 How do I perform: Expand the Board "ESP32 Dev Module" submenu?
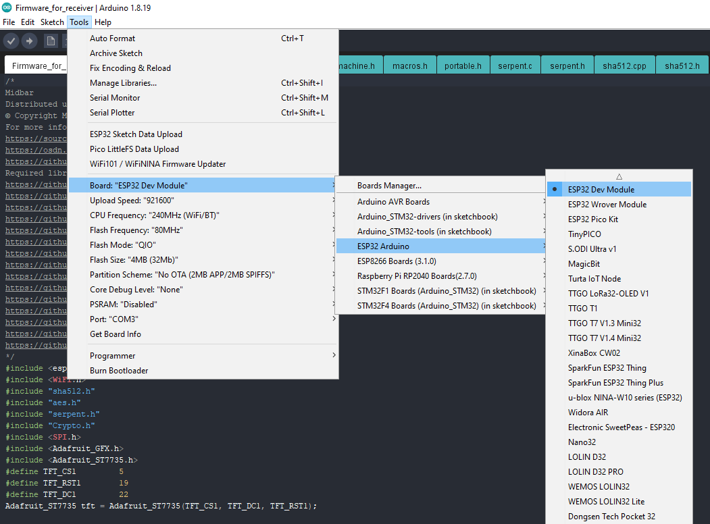pos(203,186)
